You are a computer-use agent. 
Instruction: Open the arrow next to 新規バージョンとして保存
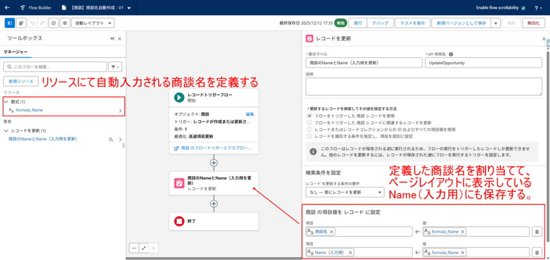(x=495, y=23)
